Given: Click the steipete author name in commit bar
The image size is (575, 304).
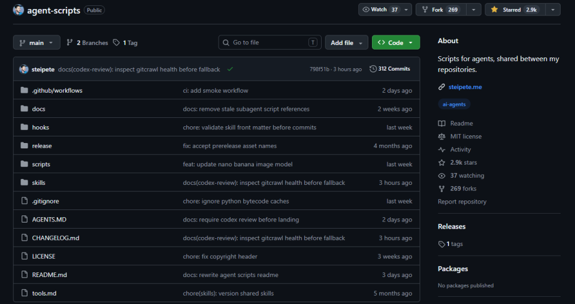Looking at the screenshot, I should [43, 69].
